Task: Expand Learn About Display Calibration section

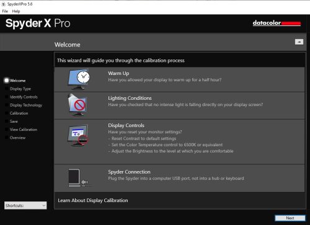Action: tap(93, 200)
